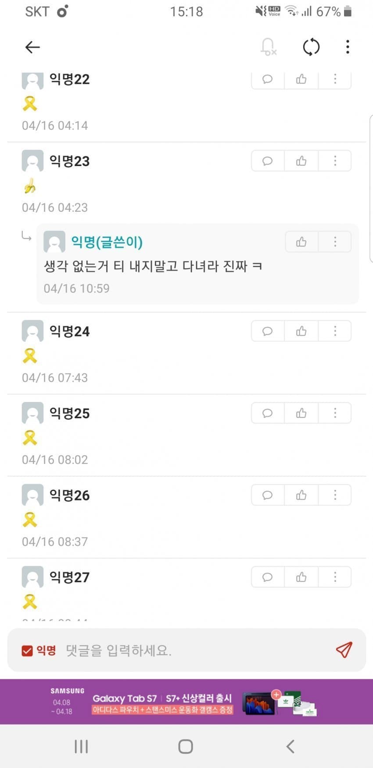
Task: Send comment with paper plane icon
Action: point(344,650)
